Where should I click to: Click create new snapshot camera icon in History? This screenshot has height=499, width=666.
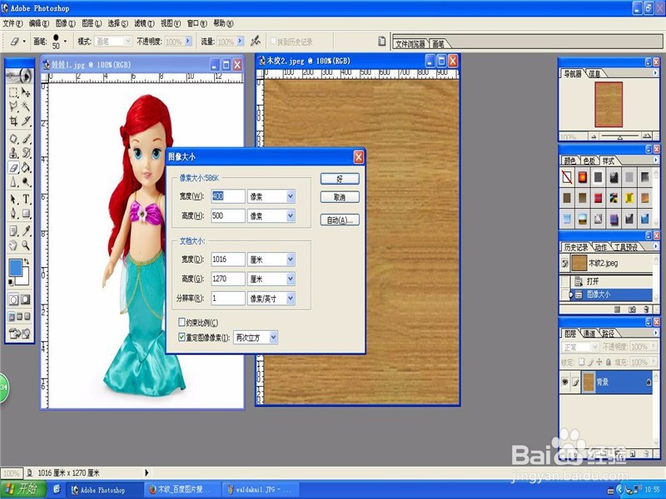pyautogui.click(x=632, y=309)
